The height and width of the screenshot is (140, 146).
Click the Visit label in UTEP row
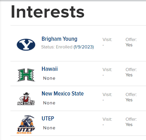(107, 119)
